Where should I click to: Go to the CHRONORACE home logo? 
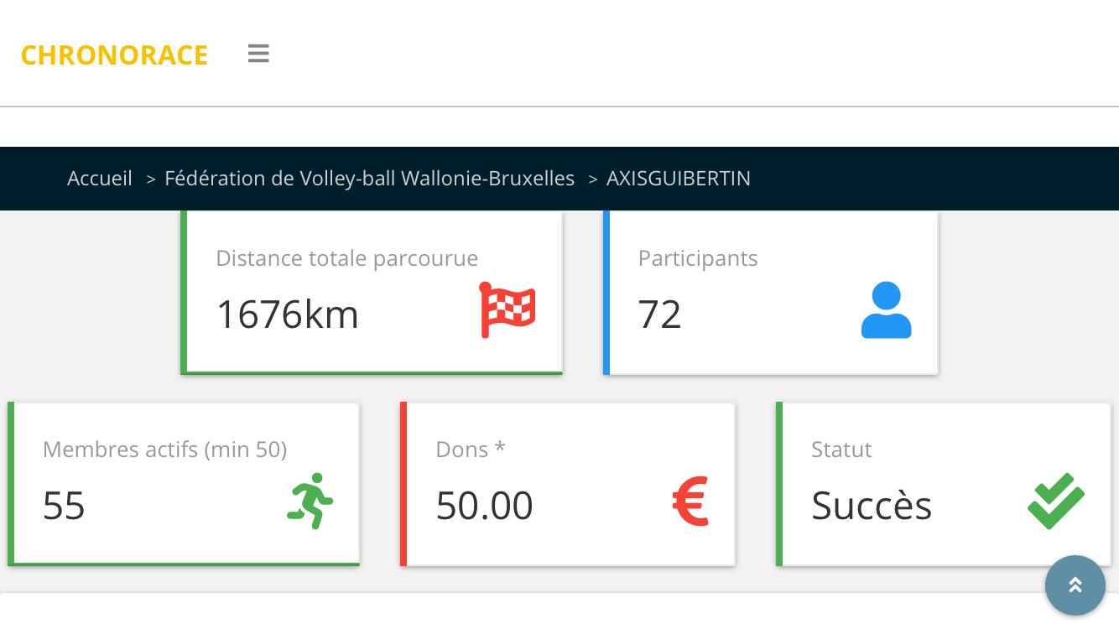click(x=114, y=55)
